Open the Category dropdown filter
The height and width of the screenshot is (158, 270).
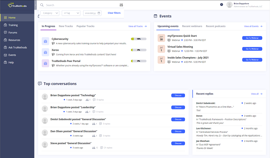[x=50, y=13]
